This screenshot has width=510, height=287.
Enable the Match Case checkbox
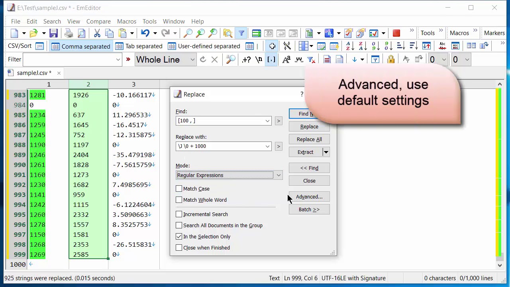(x=179, y=189)
